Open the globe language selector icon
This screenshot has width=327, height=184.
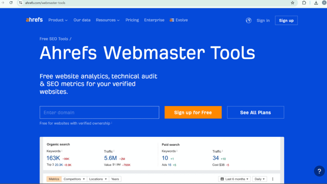click(x=248, y=20)
